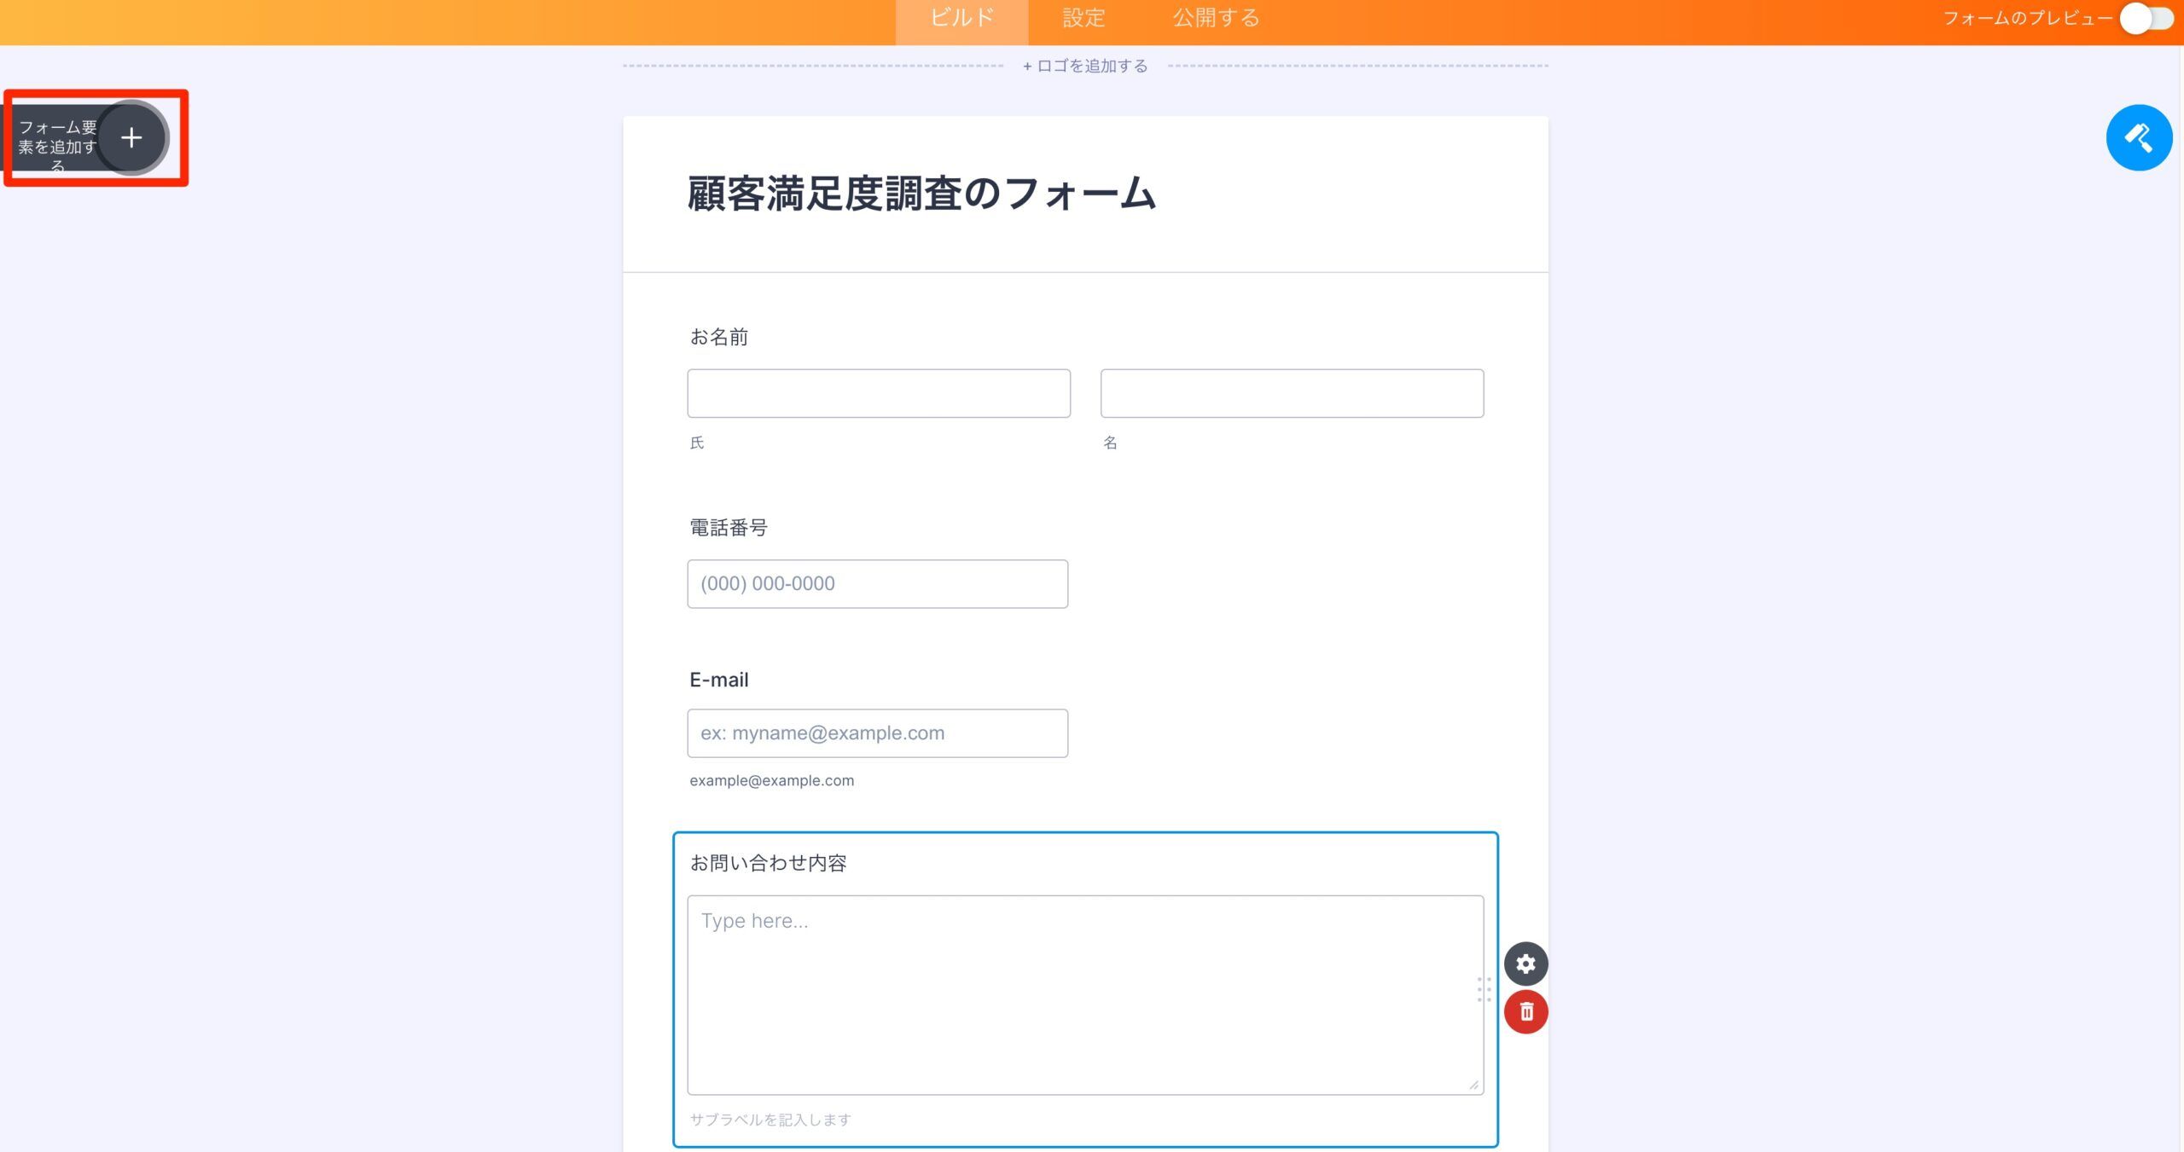Click the E-mail address input field
The image size is (2184, 1152).
pos(877,733)
